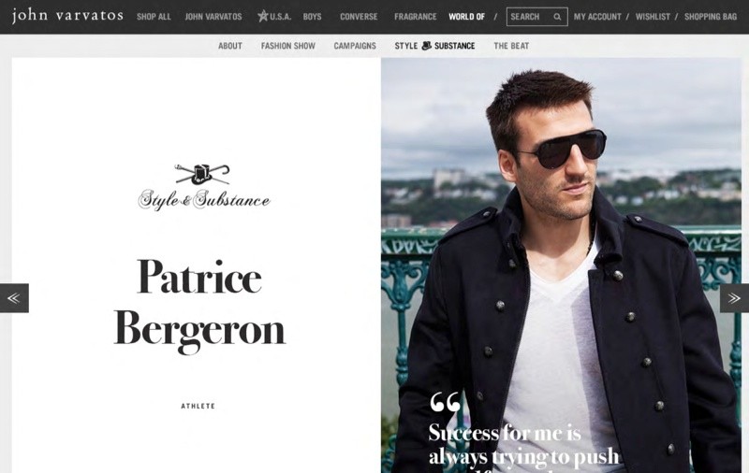Go to My Account
The height and width of the screenshot is (473, 749).
click(597, 17)
